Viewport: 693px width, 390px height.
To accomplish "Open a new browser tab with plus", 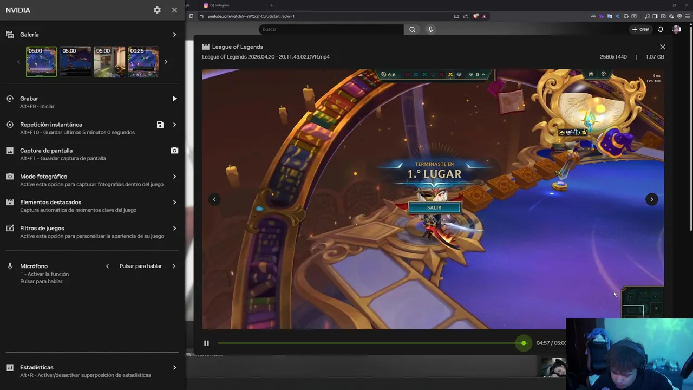I will tap(272, 5).
